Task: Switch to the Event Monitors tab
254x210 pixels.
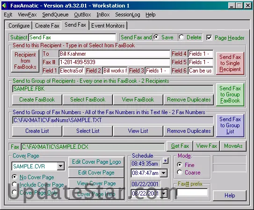Action: point(108,26)
